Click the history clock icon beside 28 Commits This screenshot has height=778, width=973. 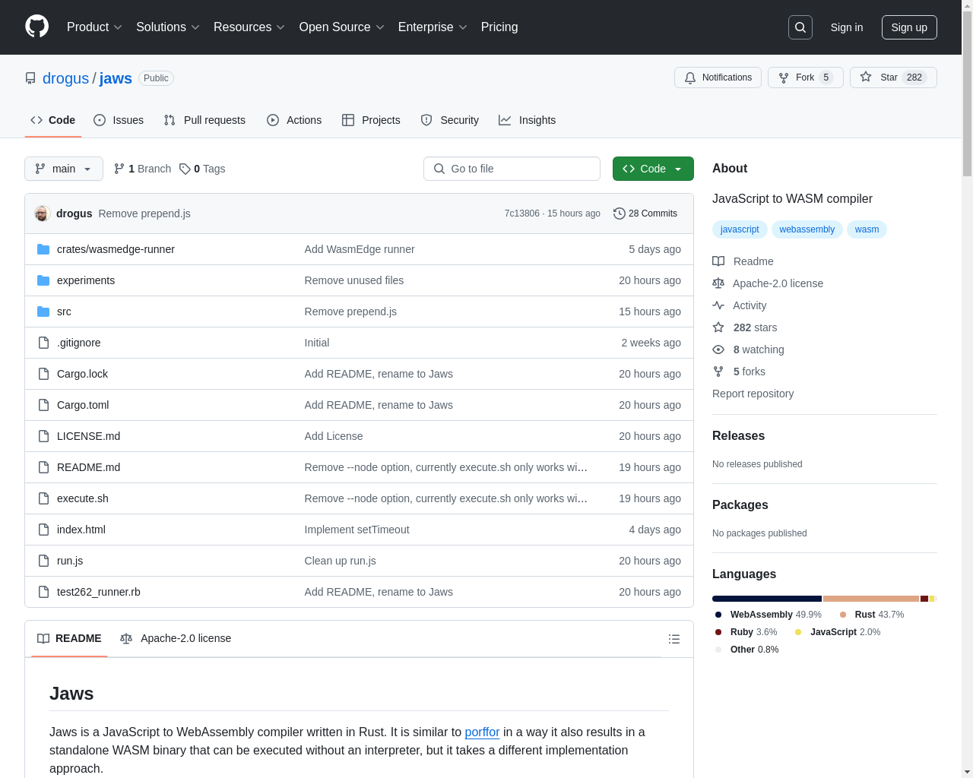[x=620, y=213]
